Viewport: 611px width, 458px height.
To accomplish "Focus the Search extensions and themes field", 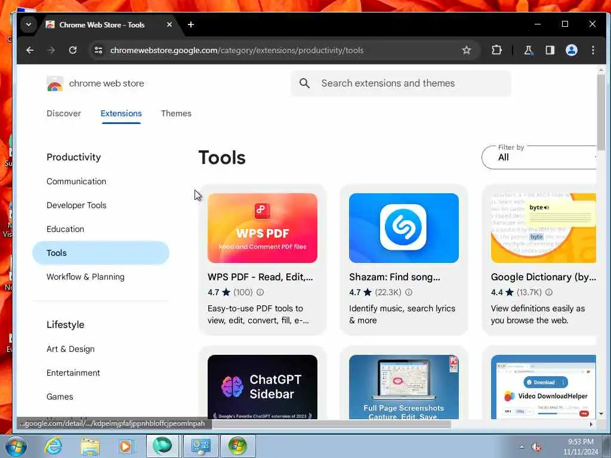I will 400,83.
